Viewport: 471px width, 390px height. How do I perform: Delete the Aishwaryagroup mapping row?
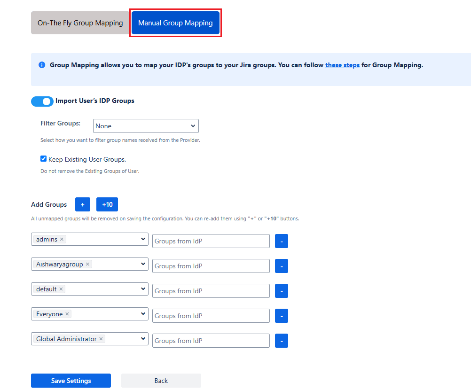click(282, 266)
